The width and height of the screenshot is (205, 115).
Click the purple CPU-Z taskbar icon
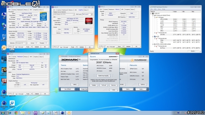point(36,113)
